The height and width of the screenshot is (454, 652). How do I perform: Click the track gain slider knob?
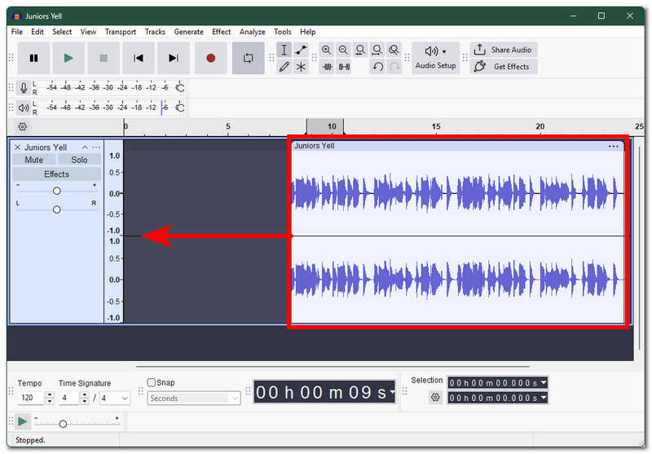click(56, 191)
